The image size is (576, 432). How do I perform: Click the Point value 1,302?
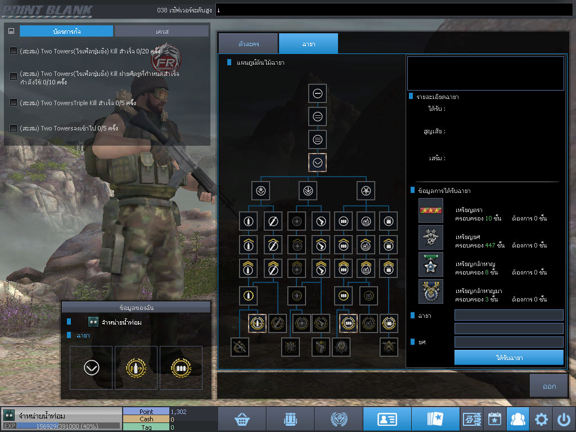tap(178, 412)
